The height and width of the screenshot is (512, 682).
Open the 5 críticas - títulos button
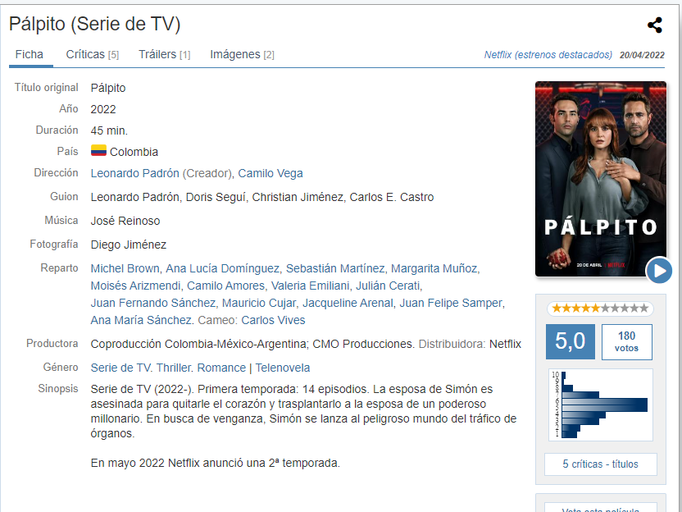click(601, 464)
